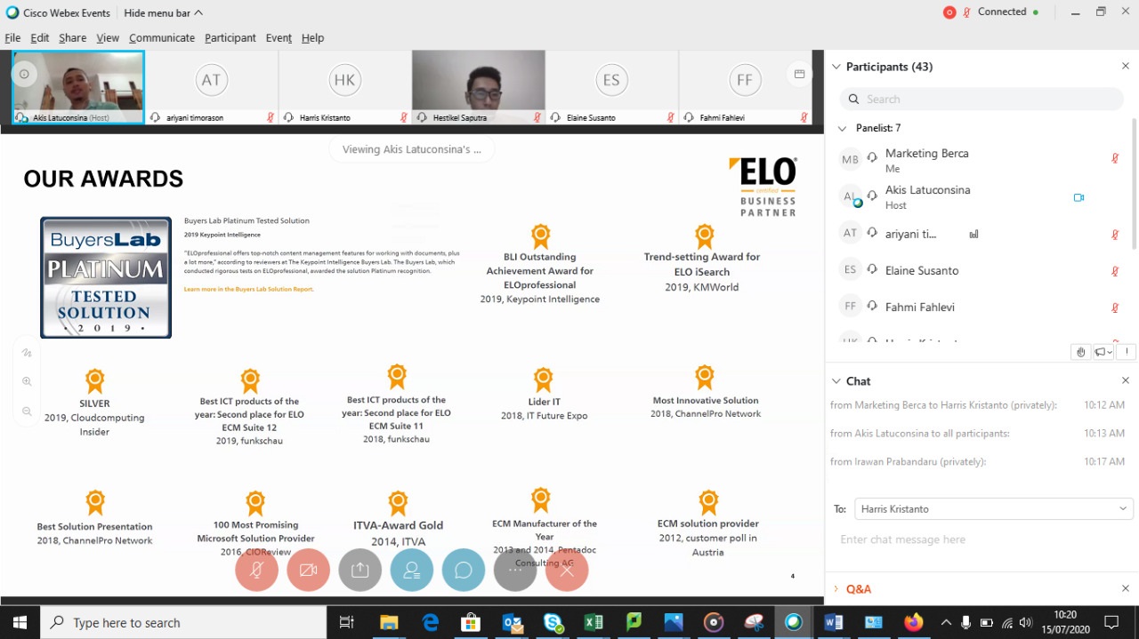Toggle the participants panel button
This screenshot has height=639, width=1139.
click(x=412, y=570)
